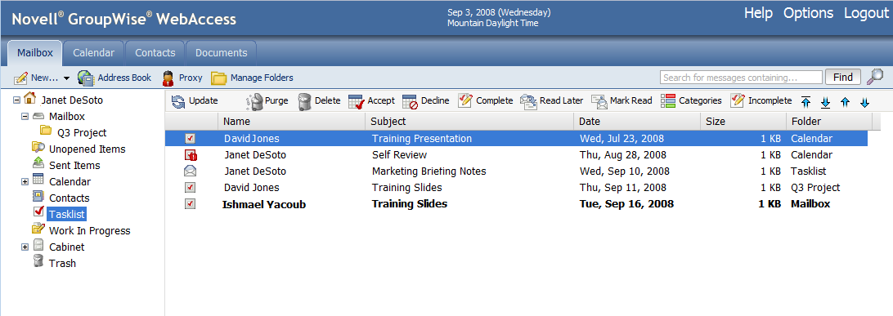Sort by the Subject column header
Image resolution: width=893 pixels, height=316 pixels.
coord(469,121)
